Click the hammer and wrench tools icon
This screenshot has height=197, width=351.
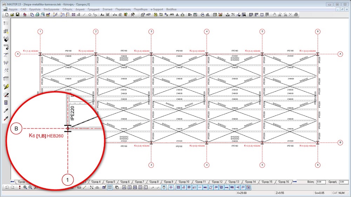tap(133, 15)
